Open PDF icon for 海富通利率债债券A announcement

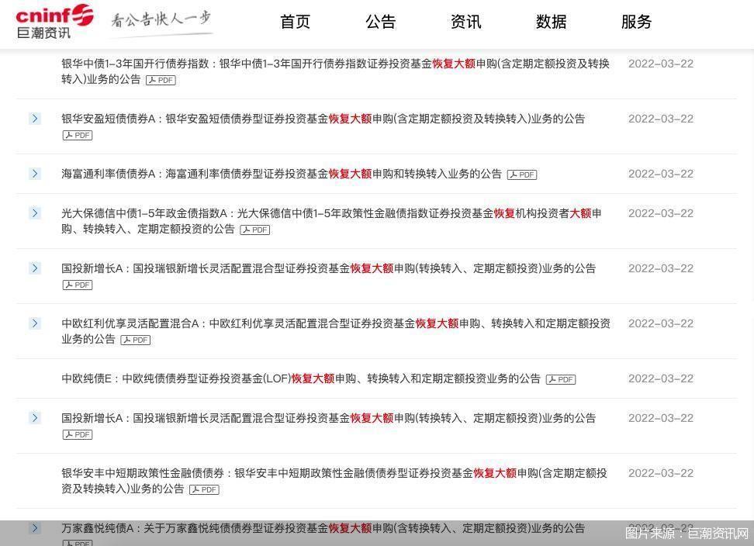pyautogui.click(x=522, y=175)
